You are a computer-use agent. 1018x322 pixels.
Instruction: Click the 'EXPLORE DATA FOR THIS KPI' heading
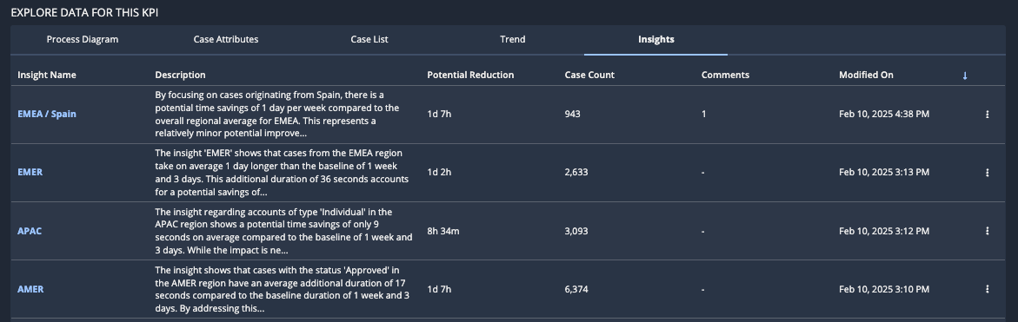tap(84, 12)
